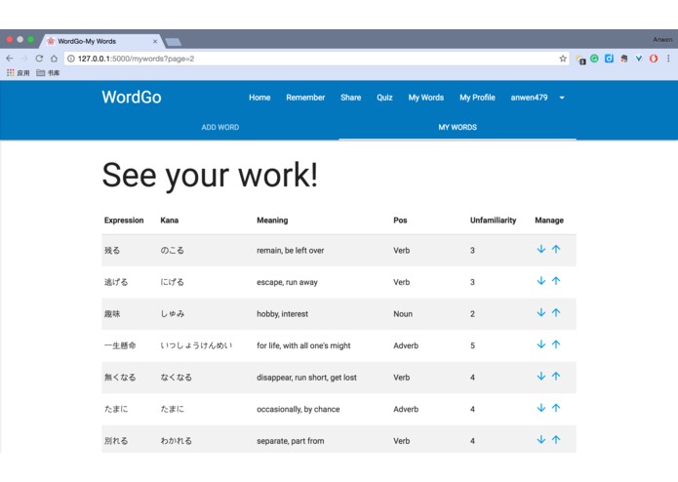The height and width of the screenshot is (482, 678).
Task: Click 'remain, be left over' meaning cell
Action: click(x=290, y=251)
